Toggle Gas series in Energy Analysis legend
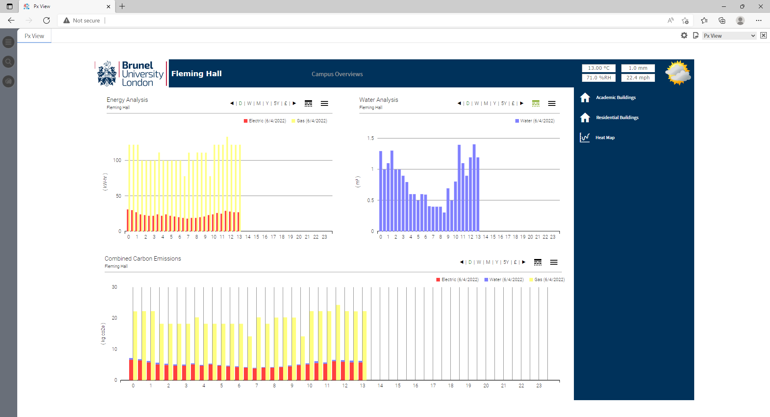 click(309, 121)
